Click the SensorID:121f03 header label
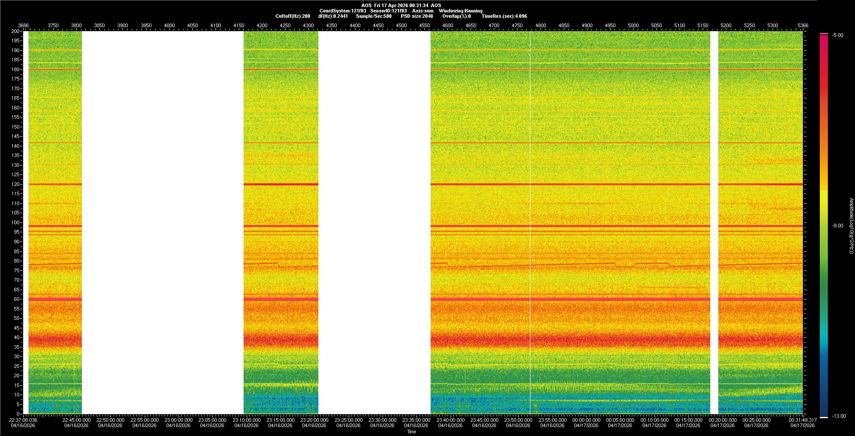 pyautogui.click(x=388, y=11)
